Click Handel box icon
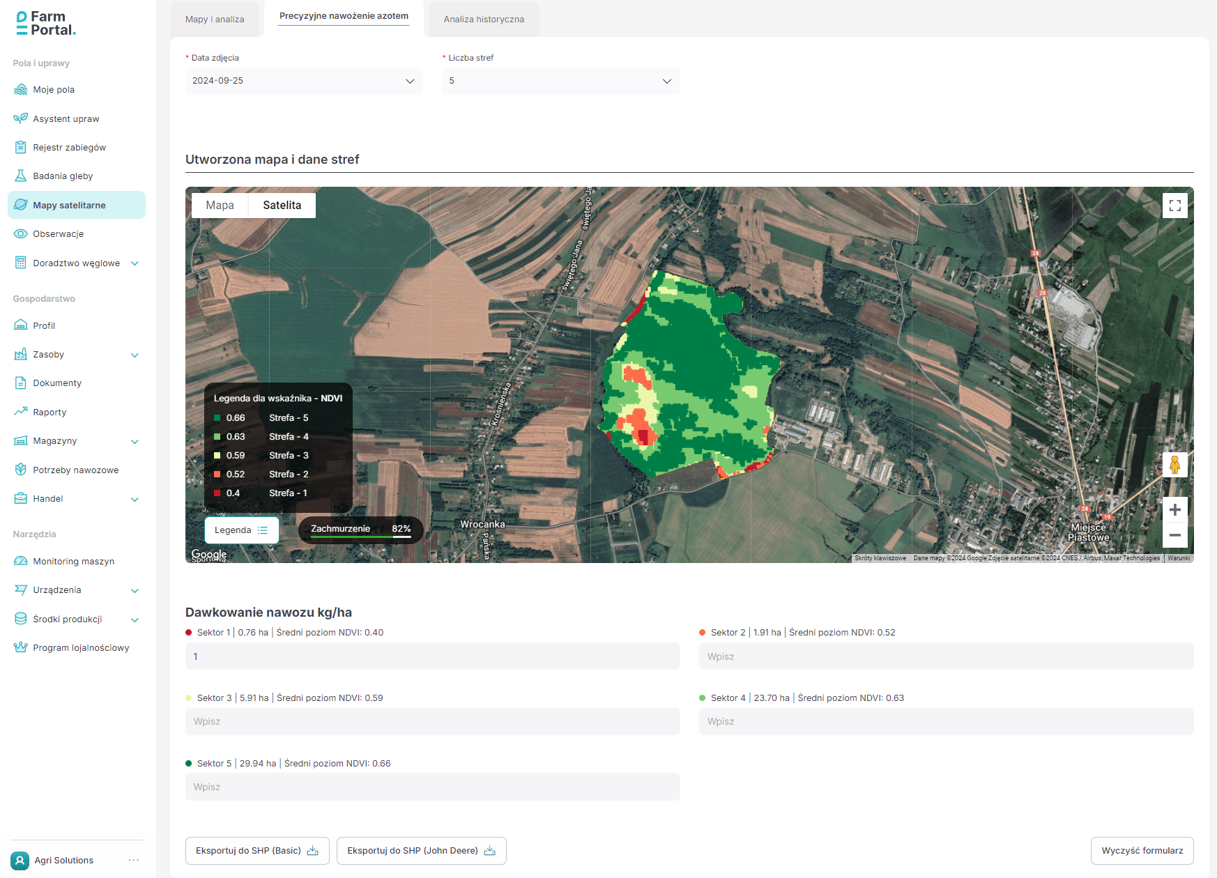 [21, 498]
